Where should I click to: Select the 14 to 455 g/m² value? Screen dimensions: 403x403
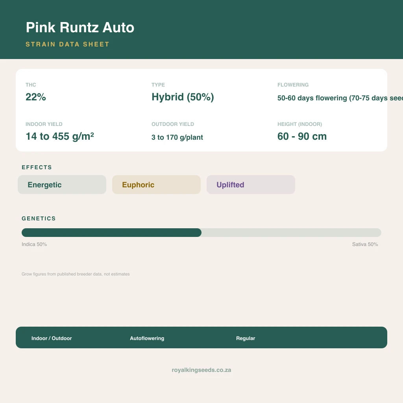60,136
